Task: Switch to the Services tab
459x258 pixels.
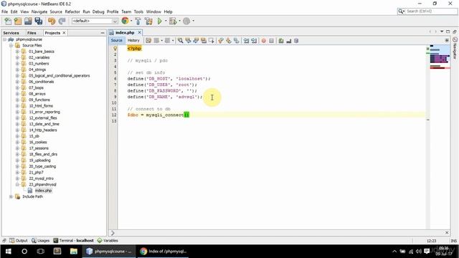Action: click(11, 33)
